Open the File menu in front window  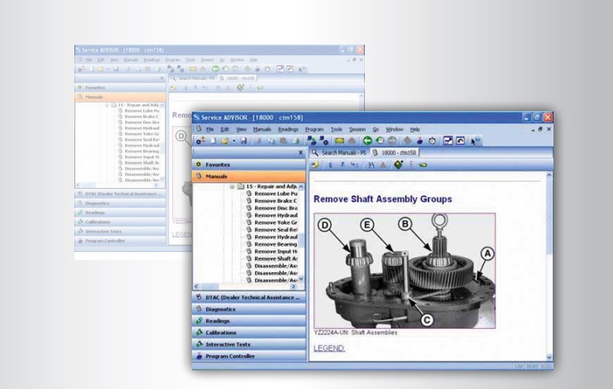(210, 129)
